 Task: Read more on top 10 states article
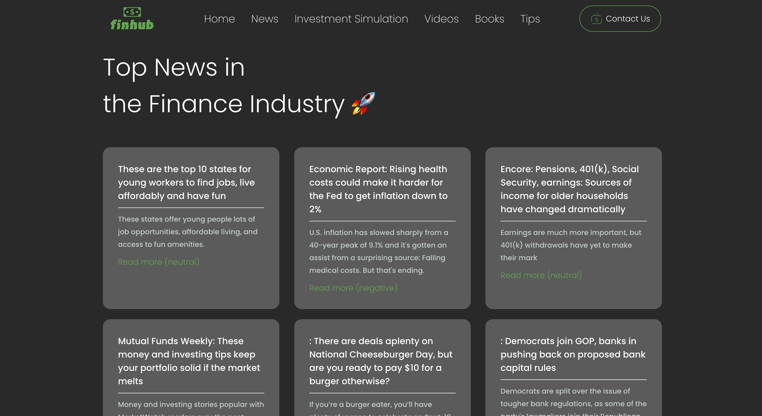click(x=159, y=262)
